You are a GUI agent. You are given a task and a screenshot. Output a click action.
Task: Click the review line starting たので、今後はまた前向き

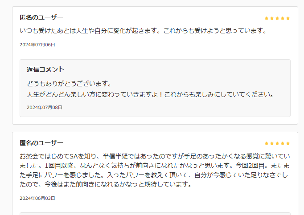click(x=106, y=184)
